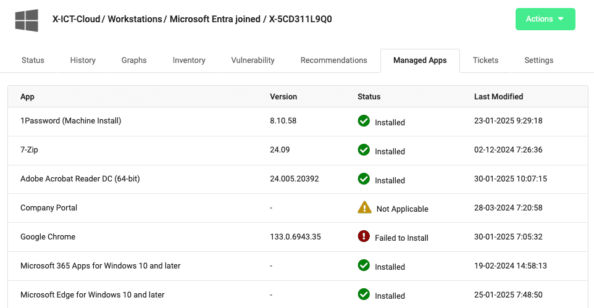Click Installed status text for 1Password

point(390,122)
